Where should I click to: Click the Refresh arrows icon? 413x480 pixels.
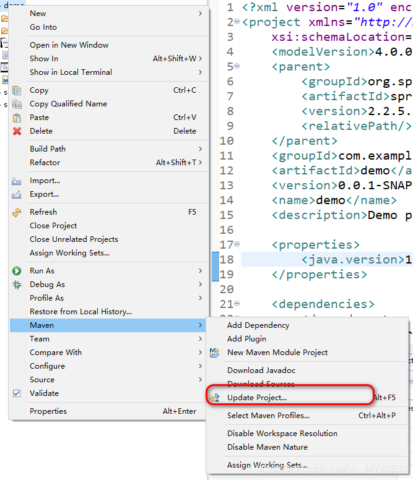tap(17, 212)
